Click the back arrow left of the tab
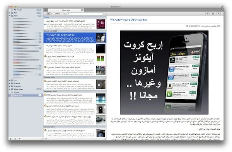Image resolution: width=232 pixels, height=152 pixels. coord(46,10)
